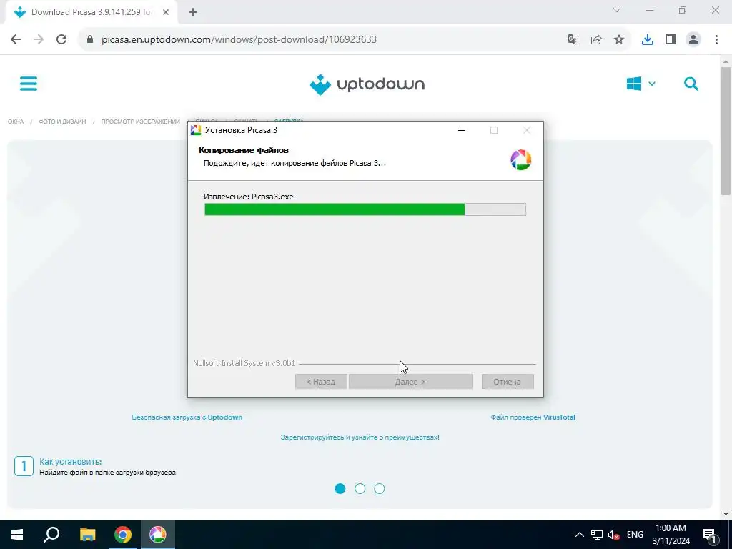Image resolution: width=732 pixels, height=549 pixels.
Task: Open Зарегистрируйтесь и узнайте о преимуществах link
Action: coord(360,437)
